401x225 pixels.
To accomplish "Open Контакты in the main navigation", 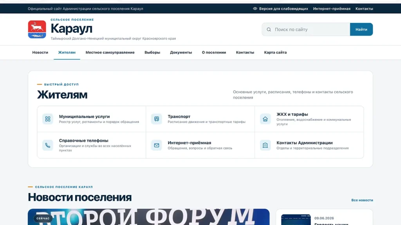I will (245, 52).
